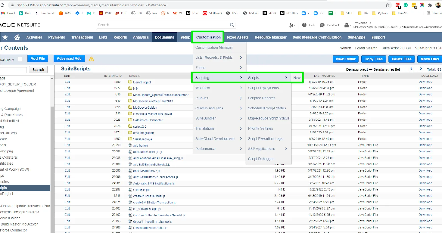This screenshot has height=233, width=442.
Task: Open the Shortcuts star menu icon
Action: (x=5, y=37)
